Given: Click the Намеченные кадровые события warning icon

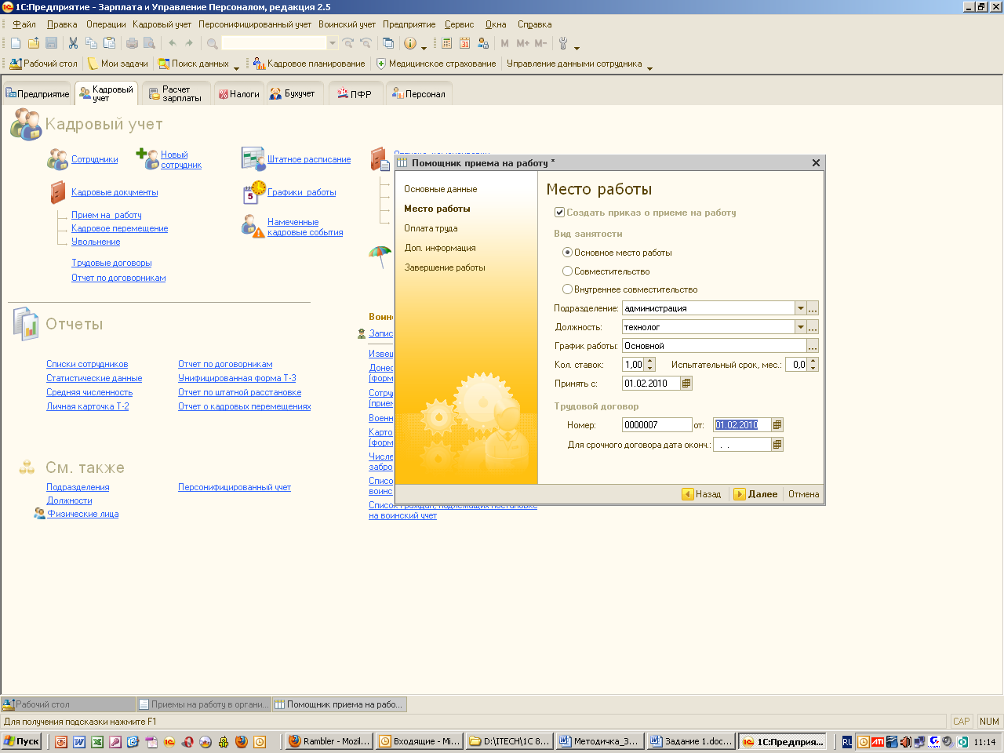Looking at the screenshot, I should tap(253, 227).
